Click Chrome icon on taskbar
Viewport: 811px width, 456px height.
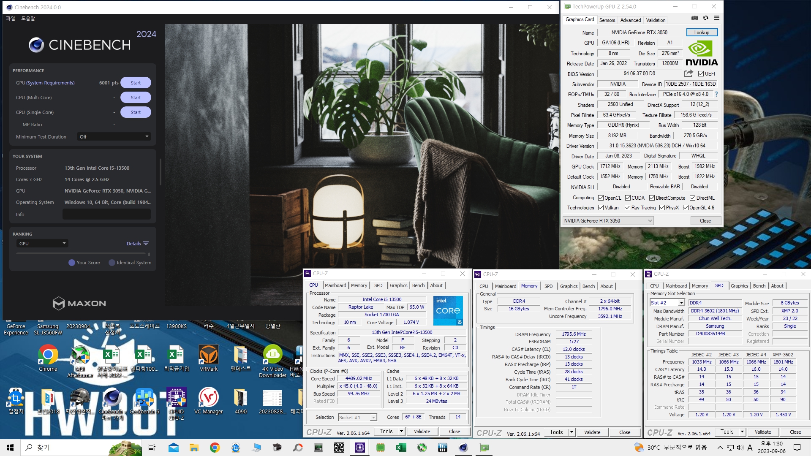(x=215, y=448)
